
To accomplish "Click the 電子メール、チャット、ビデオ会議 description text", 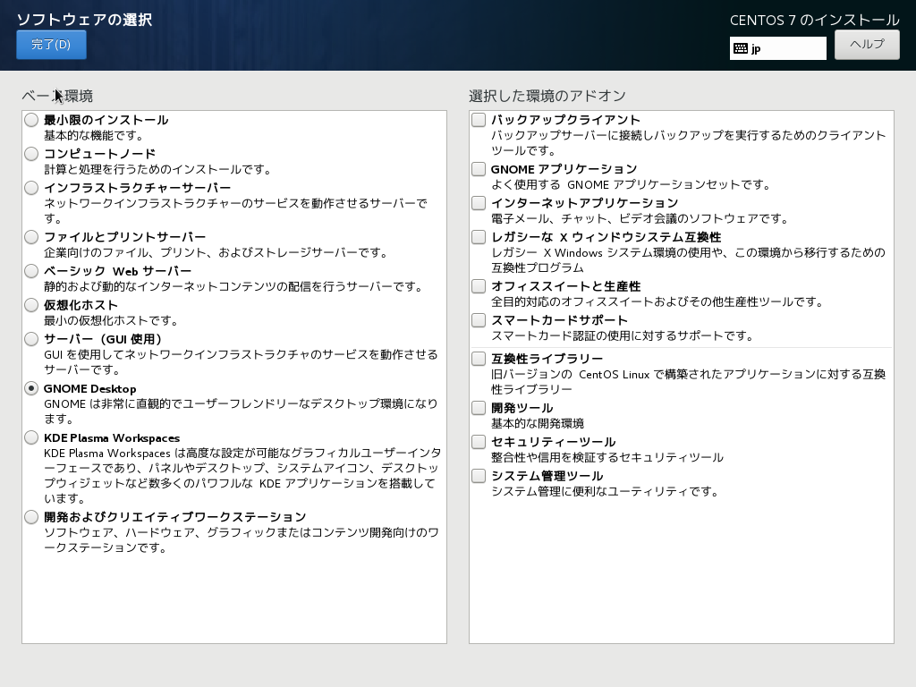I will click(640, 218).
